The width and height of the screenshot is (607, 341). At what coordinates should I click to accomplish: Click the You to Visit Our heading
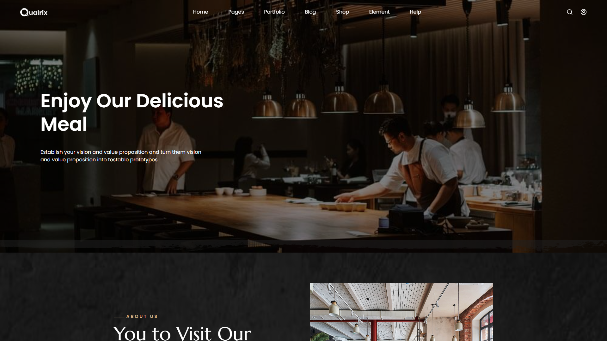(182, 333)
